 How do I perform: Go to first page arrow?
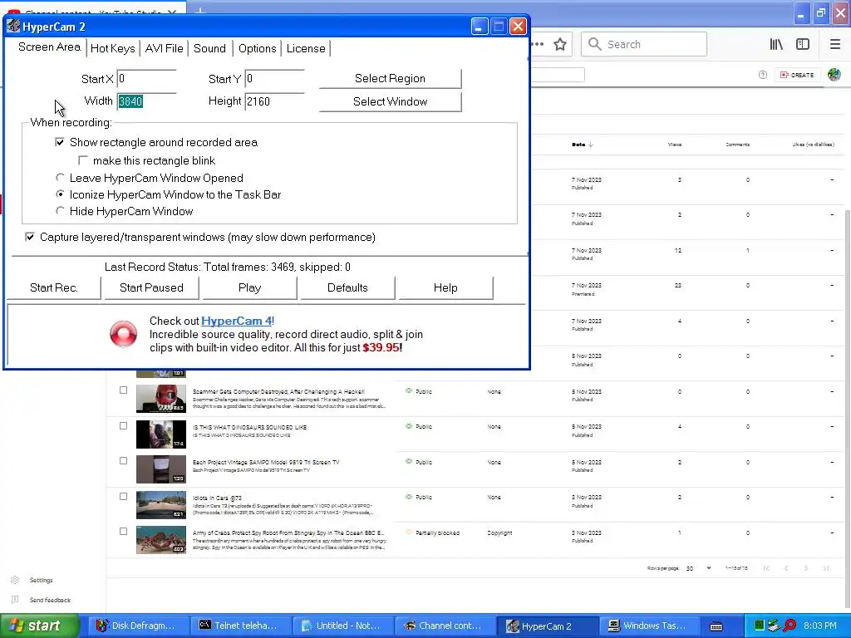pos(765,568)
